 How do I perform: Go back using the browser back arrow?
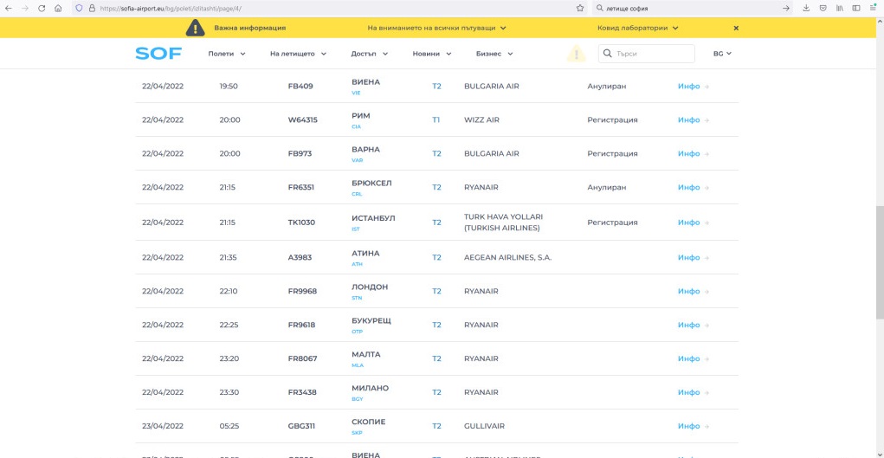click(x=8, y=9)
